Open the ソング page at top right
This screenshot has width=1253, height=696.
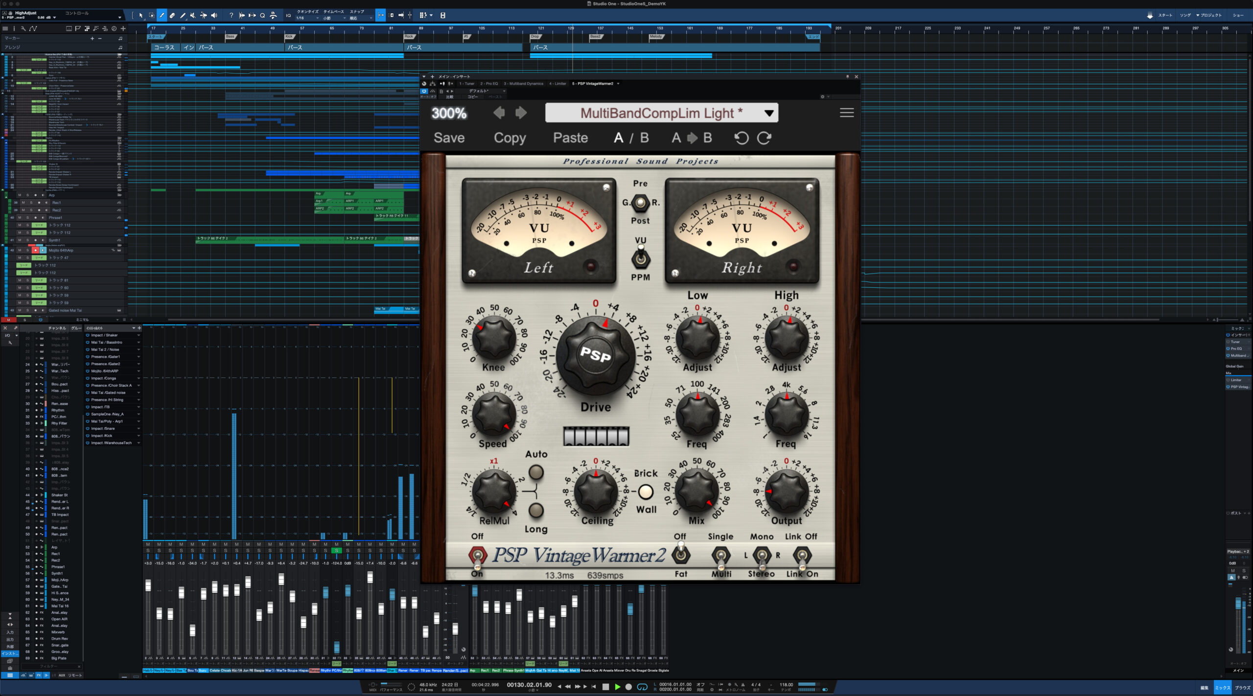[x=1185, y=16]
